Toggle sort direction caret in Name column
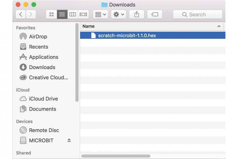 [x=219, y=26]
